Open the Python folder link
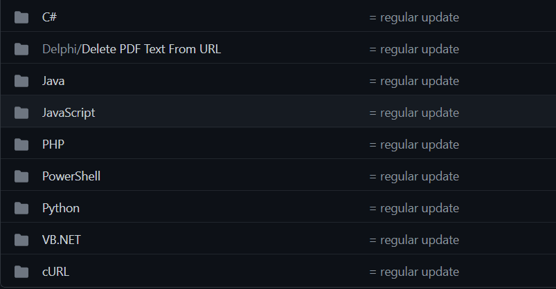The height and width of the screenshot is (289, 556). click(61, 208)
